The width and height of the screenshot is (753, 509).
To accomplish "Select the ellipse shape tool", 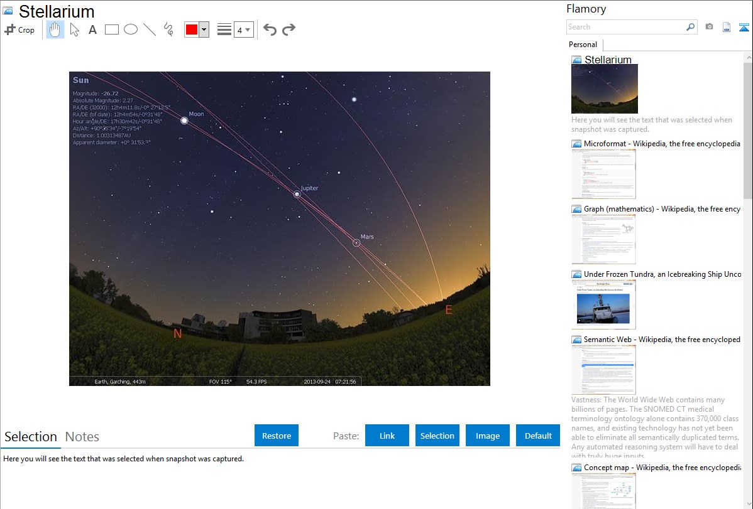I will point(131,29).
